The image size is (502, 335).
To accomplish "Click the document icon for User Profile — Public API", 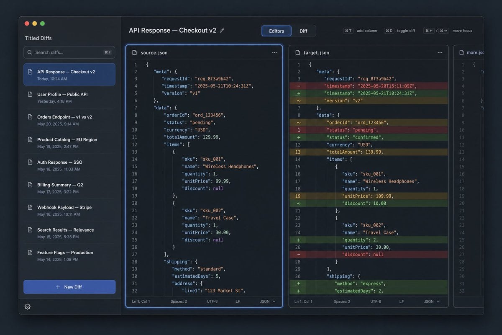I will tap(30, 95).
